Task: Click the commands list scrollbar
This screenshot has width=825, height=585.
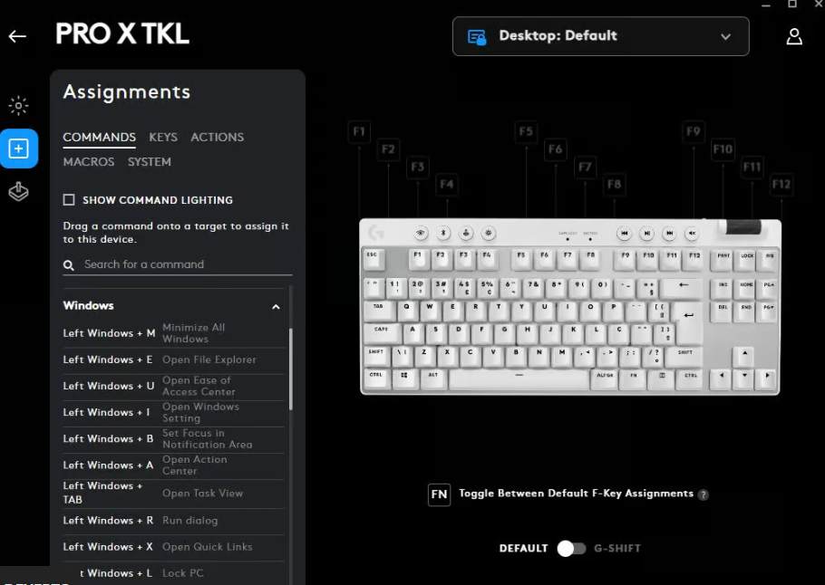Action: (x=290, y=369)
